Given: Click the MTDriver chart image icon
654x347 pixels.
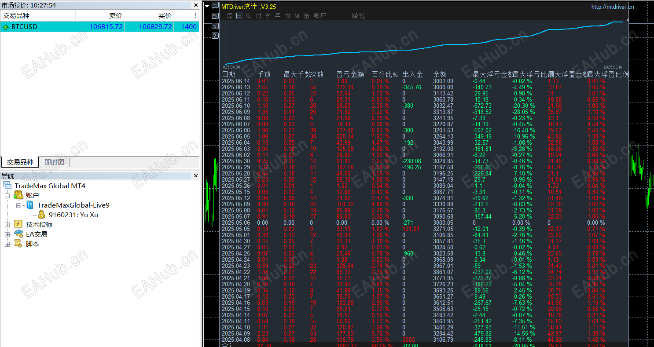Looking at the screenshot, I should point(215,16).
